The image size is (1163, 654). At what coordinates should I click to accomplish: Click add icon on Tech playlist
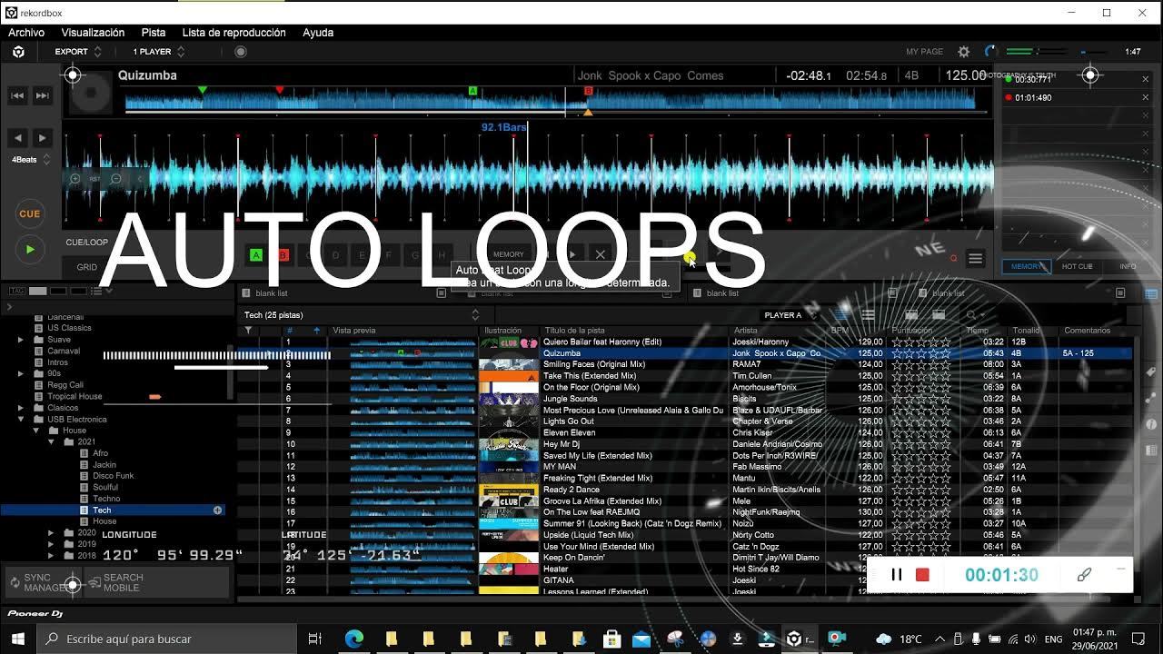tap(217, 510)
